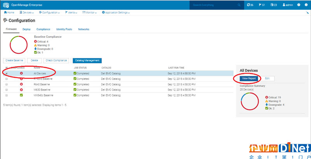This screenshot has height=159, width=311.
Task: Open the notifications indicator showing 23
Action: click(274, 5)
